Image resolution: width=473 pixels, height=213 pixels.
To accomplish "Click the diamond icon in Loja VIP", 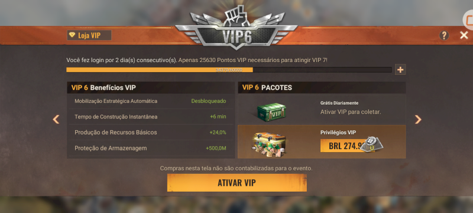I will pos(72,35).
